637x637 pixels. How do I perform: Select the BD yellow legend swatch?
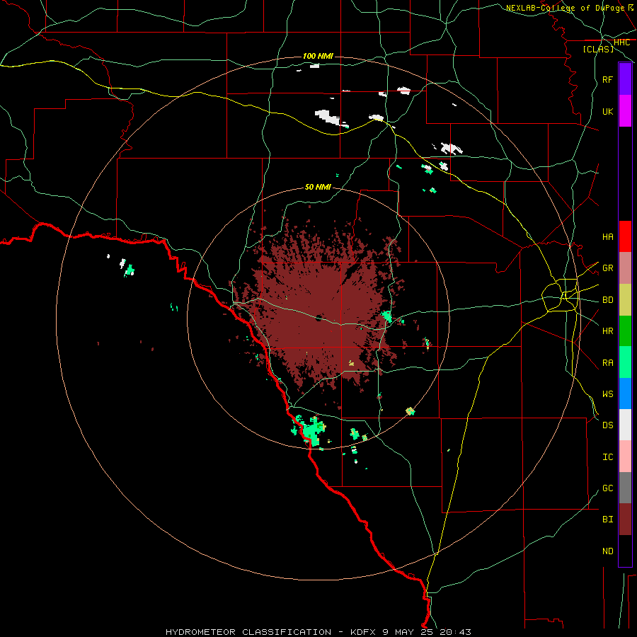[x=625, y=300]
